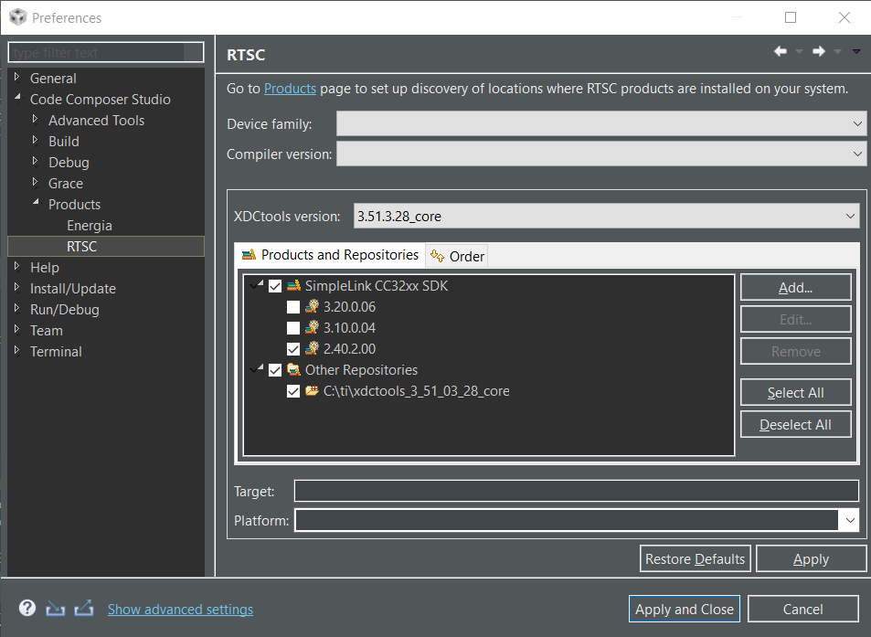This screenshot has height=637, width=871.
Task: Switch to the Order tab
Action: [x=457, y=256]
